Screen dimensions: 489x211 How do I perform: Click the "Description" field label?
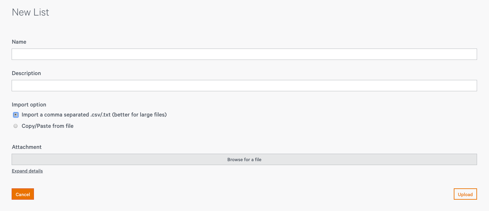27,73
